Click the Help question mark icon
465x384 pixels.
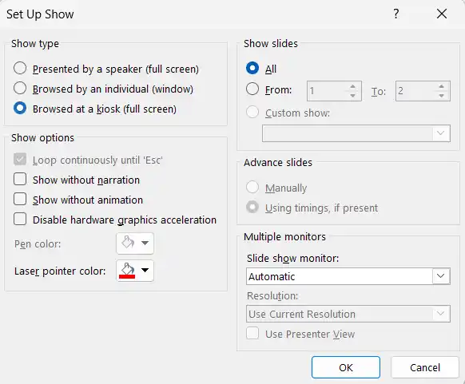[396, 14]
